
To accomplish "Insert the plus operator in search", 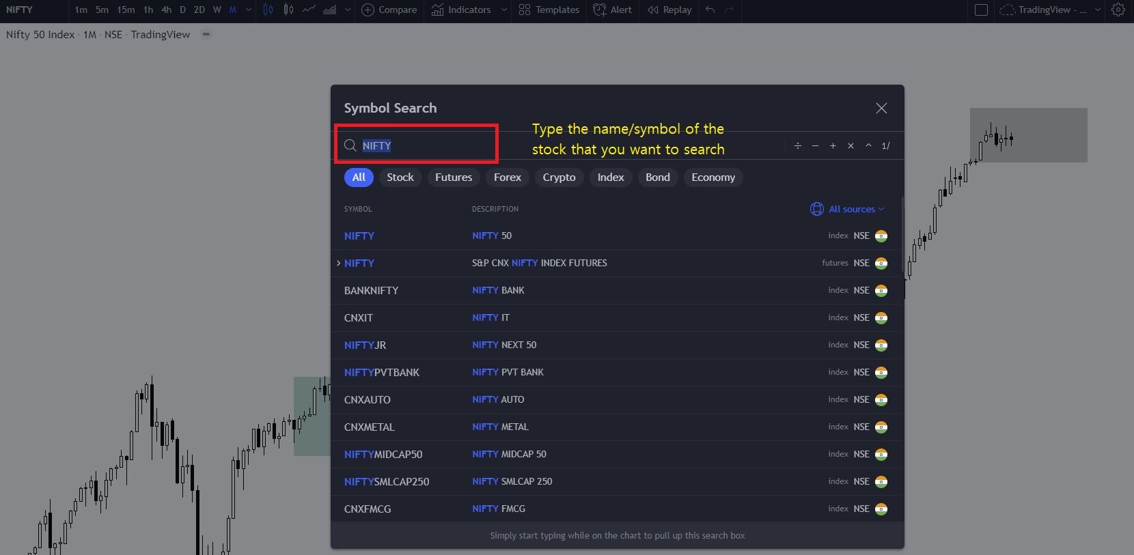I will (x=833, y=145).
